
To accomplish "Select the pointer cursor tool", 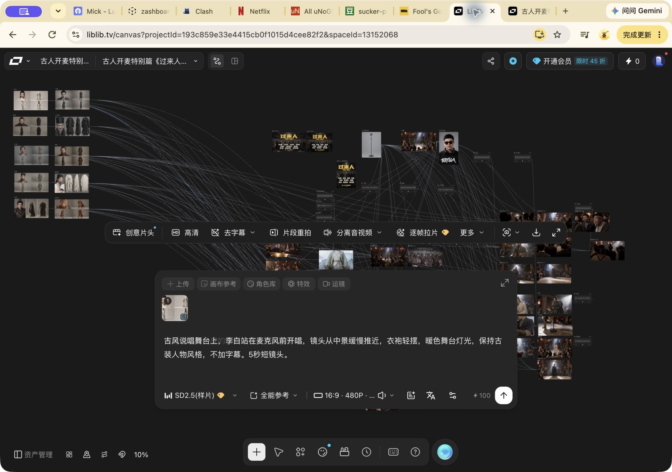I will pos(279,452).
